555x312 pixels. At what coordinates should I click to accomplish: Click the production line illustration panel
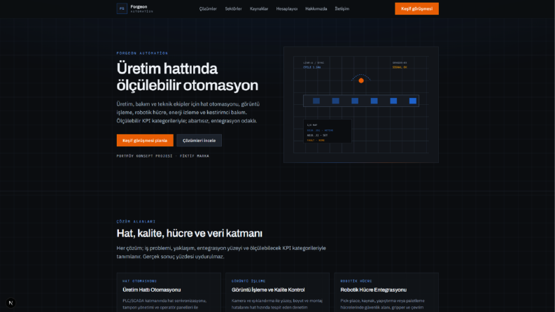pos(361,105)
